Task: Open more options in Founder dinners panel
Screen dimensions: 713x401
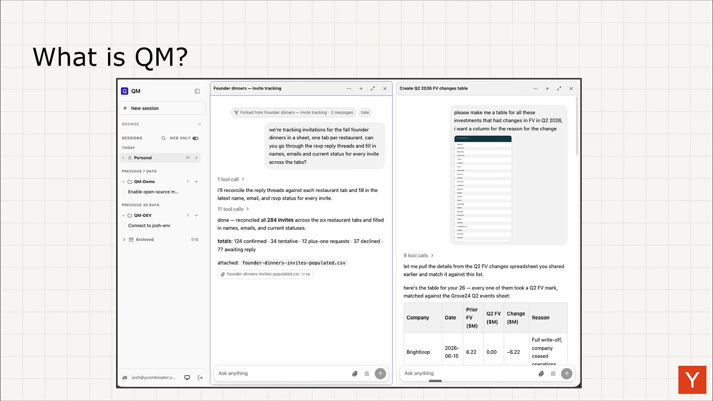Action: click(x=349, y=89)
